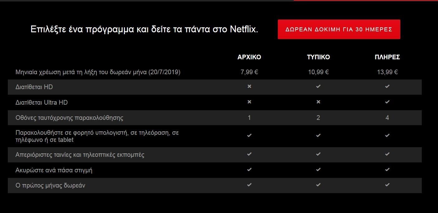
Task: Click the HD checkmark in the ΤΥΠΙΚΟ column
Action: [x=318, y=87]
